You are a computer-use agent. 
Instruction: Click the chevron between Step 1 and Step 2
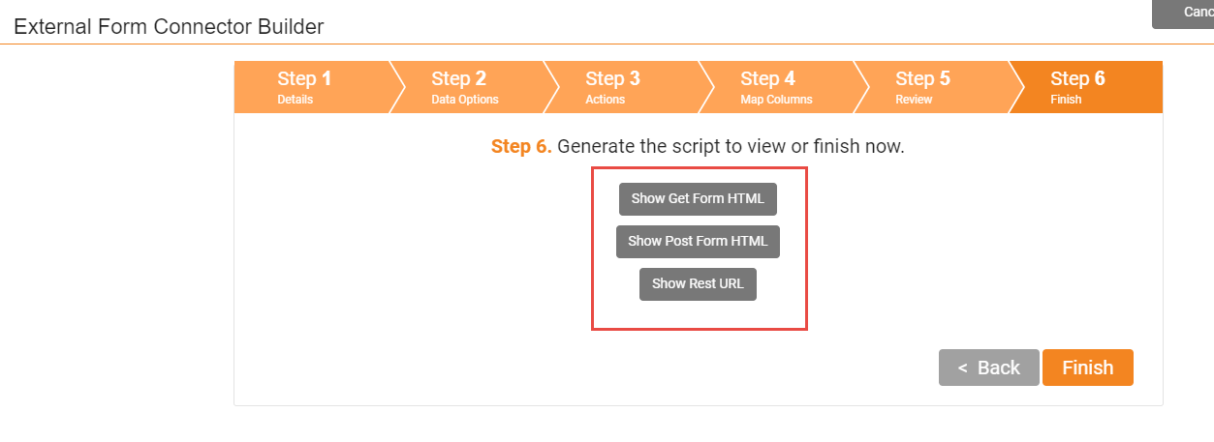point(396,87)
